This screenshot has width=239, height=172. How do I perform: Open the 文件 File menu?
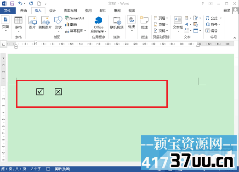tap(7, 11)
